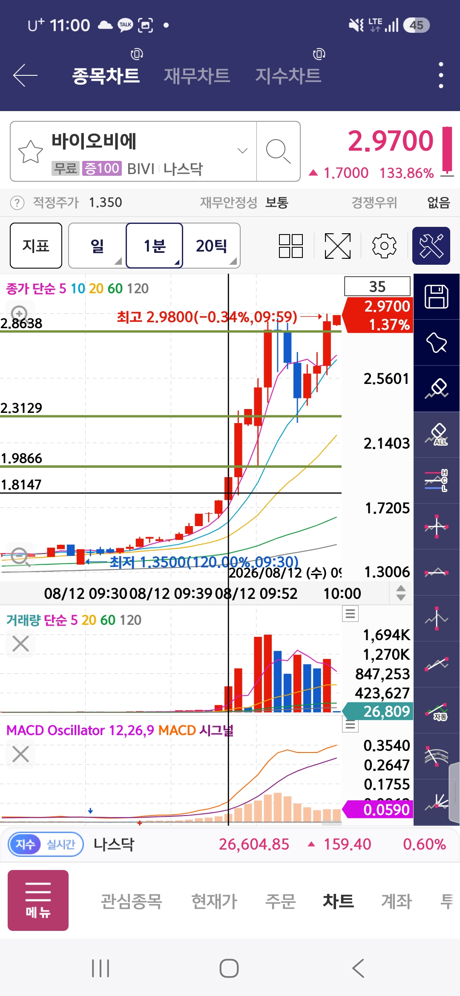460x996 pixels.
Task: Open the multi-chart grid layout icon
Action: [x=291, y=246]
